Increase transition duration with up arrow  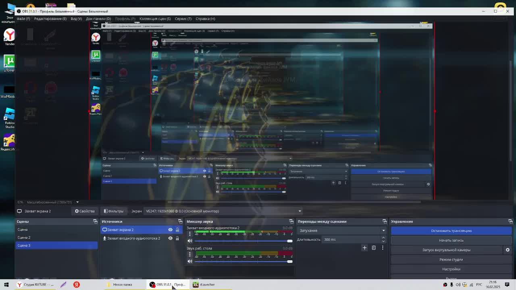coord(383,238)
